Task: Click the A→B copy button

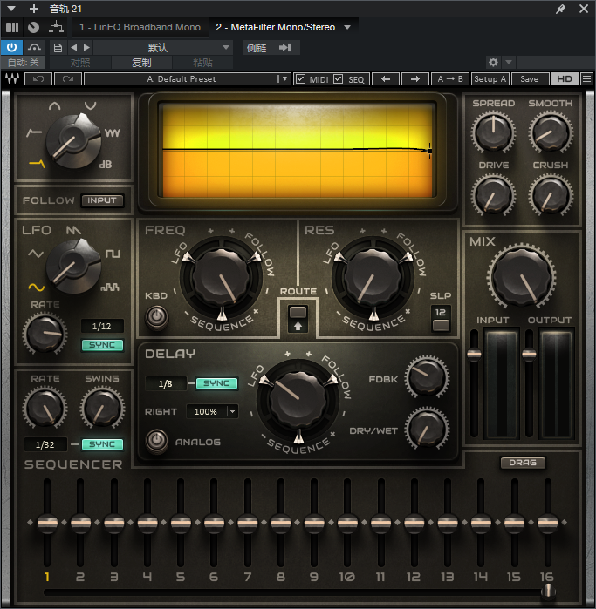Action: click(450, 78)
